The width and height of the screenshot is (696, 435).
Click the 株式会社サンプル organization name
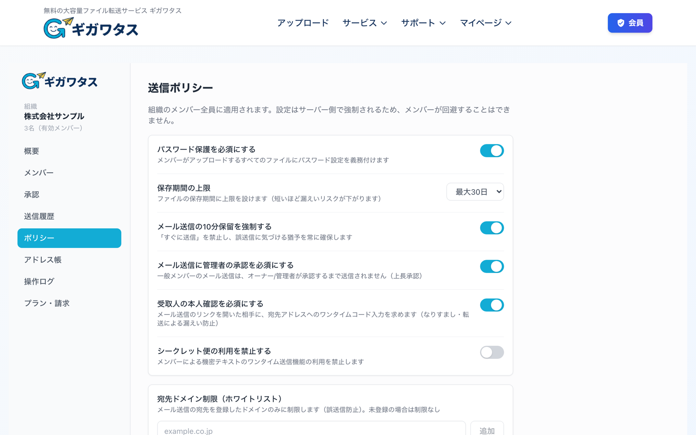coord(54,116)
